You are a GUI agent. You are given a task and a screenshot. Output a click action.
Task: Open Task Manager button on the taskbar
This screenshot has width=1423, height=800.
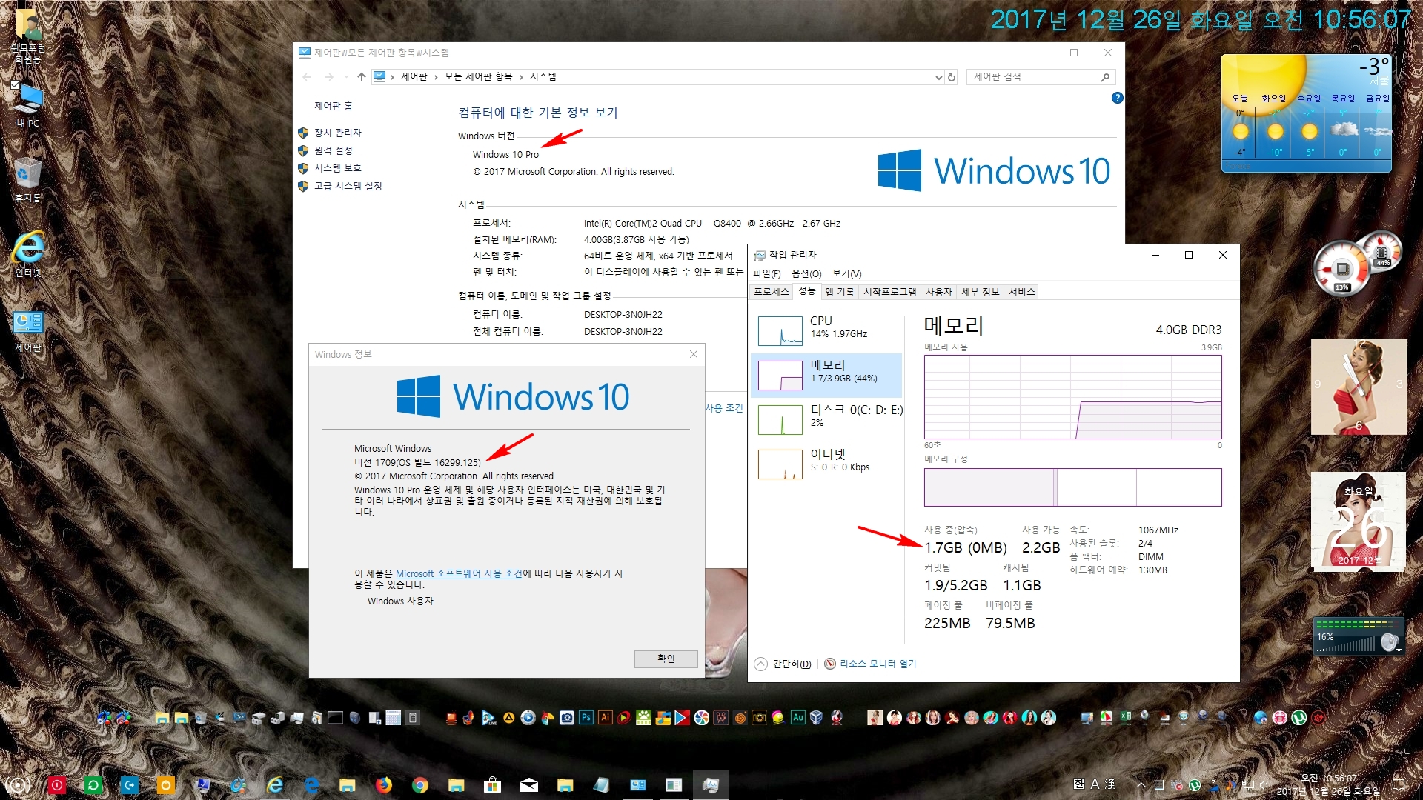coord(710,784)
